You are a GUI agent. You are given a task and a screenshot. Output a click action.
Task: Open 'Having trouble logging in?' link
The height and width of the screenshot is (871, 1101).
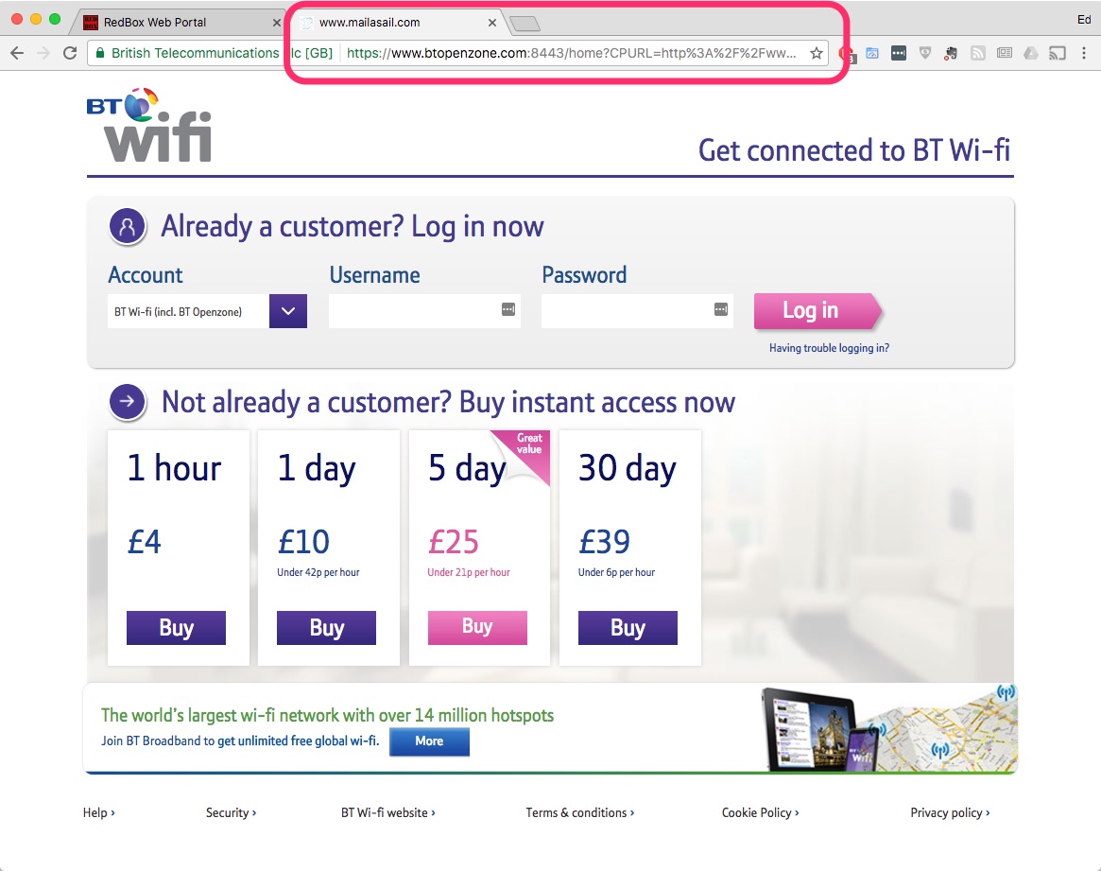829,348
